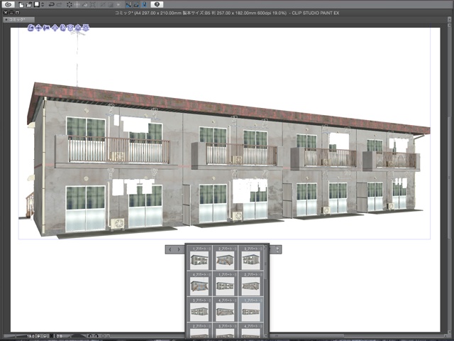Image resolution: width=454 pixels, height=341 pixels.
Task: Select first-row thumbnail 1_アパート
Action: coord(199,258)
